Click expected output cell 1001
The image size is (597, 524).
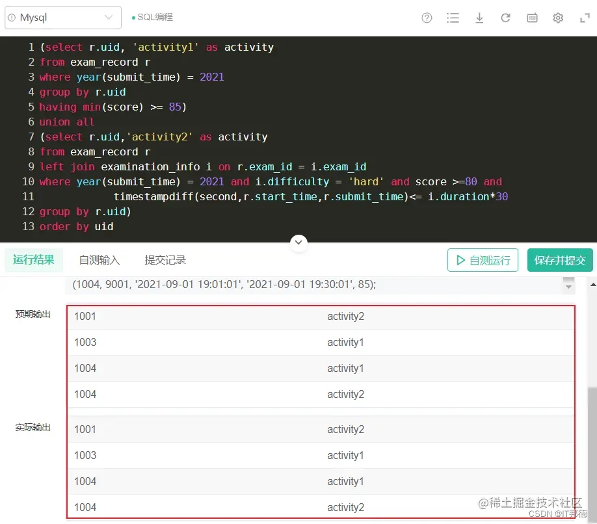[85, 316]
